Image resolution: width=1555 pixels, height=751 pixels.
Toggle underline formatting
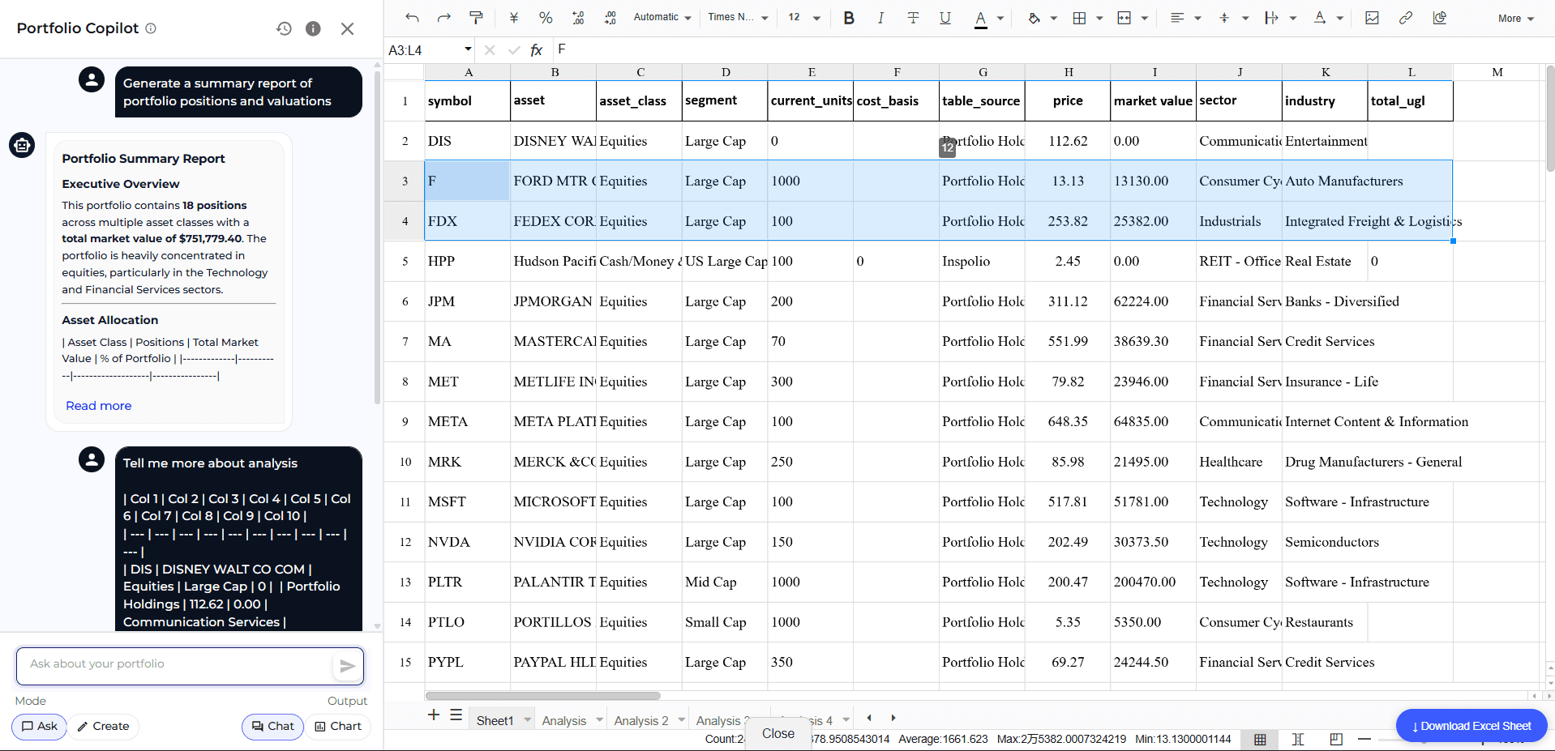[x=945, y=17]
